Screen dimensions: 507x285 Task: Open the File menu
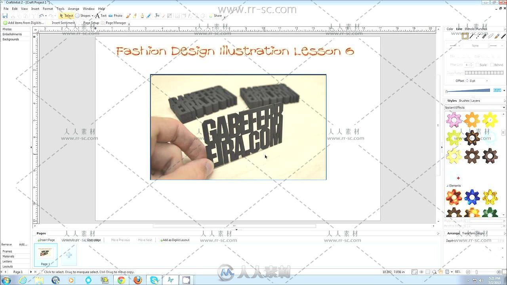(x=6, y=9)
